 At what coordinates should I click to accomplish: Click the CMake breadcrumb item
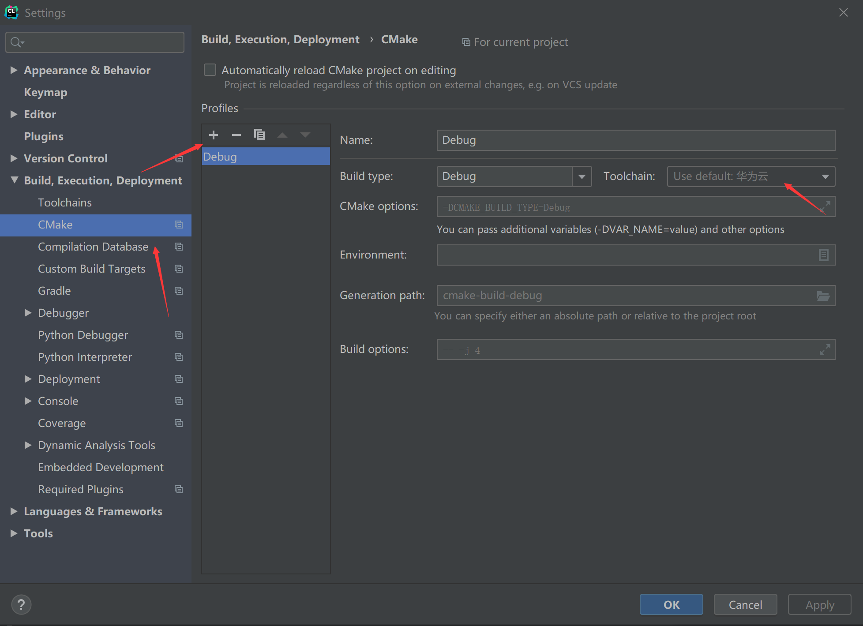click(399, 39)
